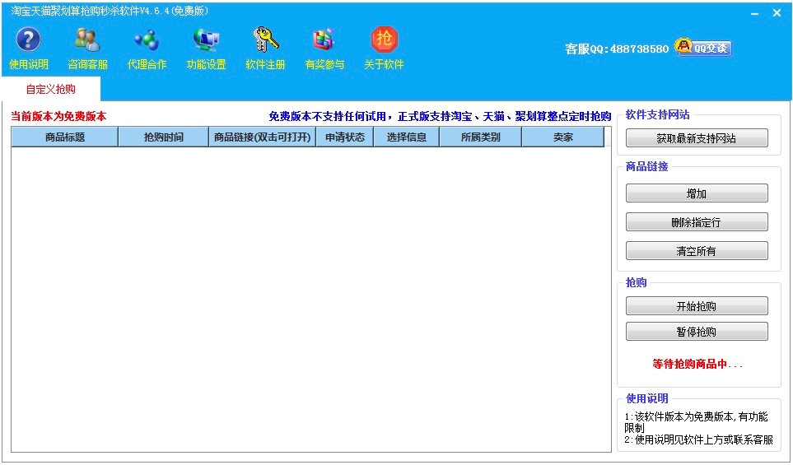The width and height of the screenshot is (793, 465).
Task: Click the 删除指定行 button
Action: [697, 222]
